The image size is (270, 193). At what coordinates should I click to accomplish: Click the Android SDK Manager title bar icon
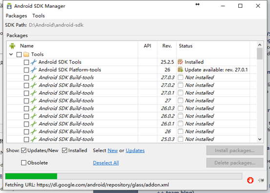pyautogui.click(x=9, y=6)
